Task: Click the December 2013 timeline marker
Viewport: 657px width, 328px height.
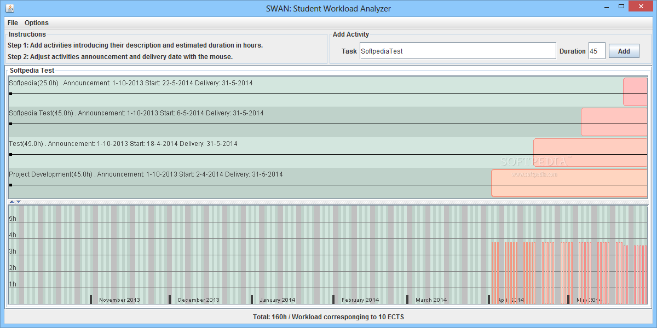Action: [170, 300]
